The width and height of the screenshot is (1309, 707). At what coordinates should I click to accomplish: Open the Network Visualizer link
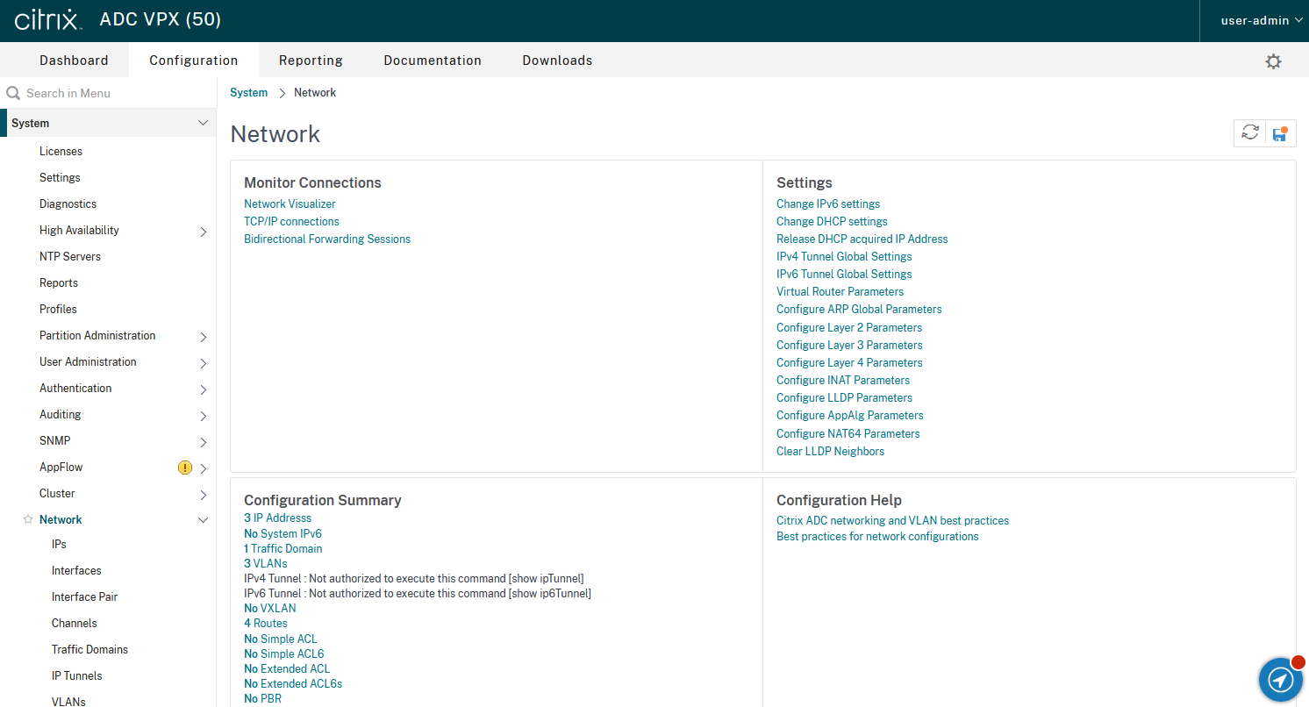pos(290,204)
